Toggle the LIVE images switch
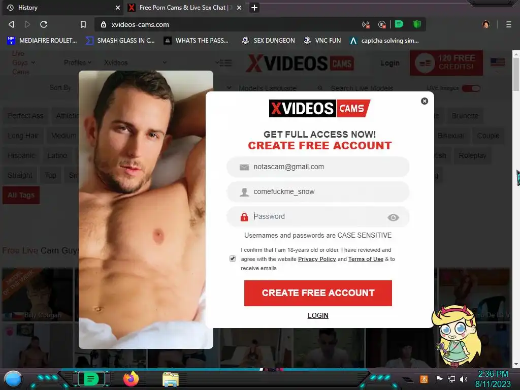 coord(471,88)
